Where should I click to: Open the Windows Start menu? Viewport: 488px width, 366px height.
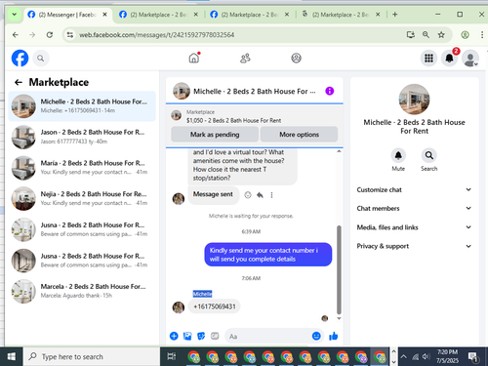pyautogui.click(x=12, y=356)
